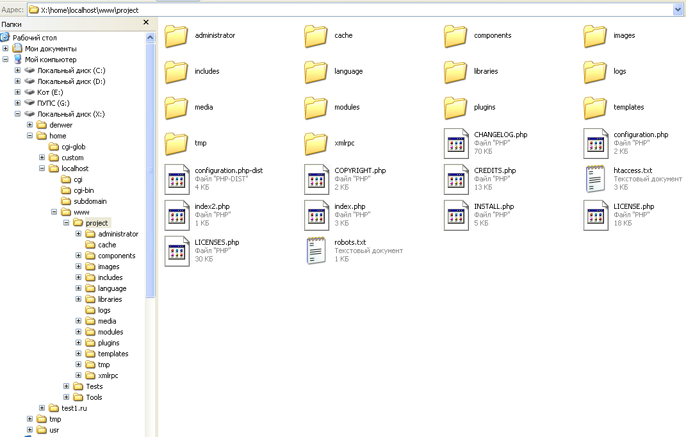Select the file name htaccess.txt

coord(633,171)
